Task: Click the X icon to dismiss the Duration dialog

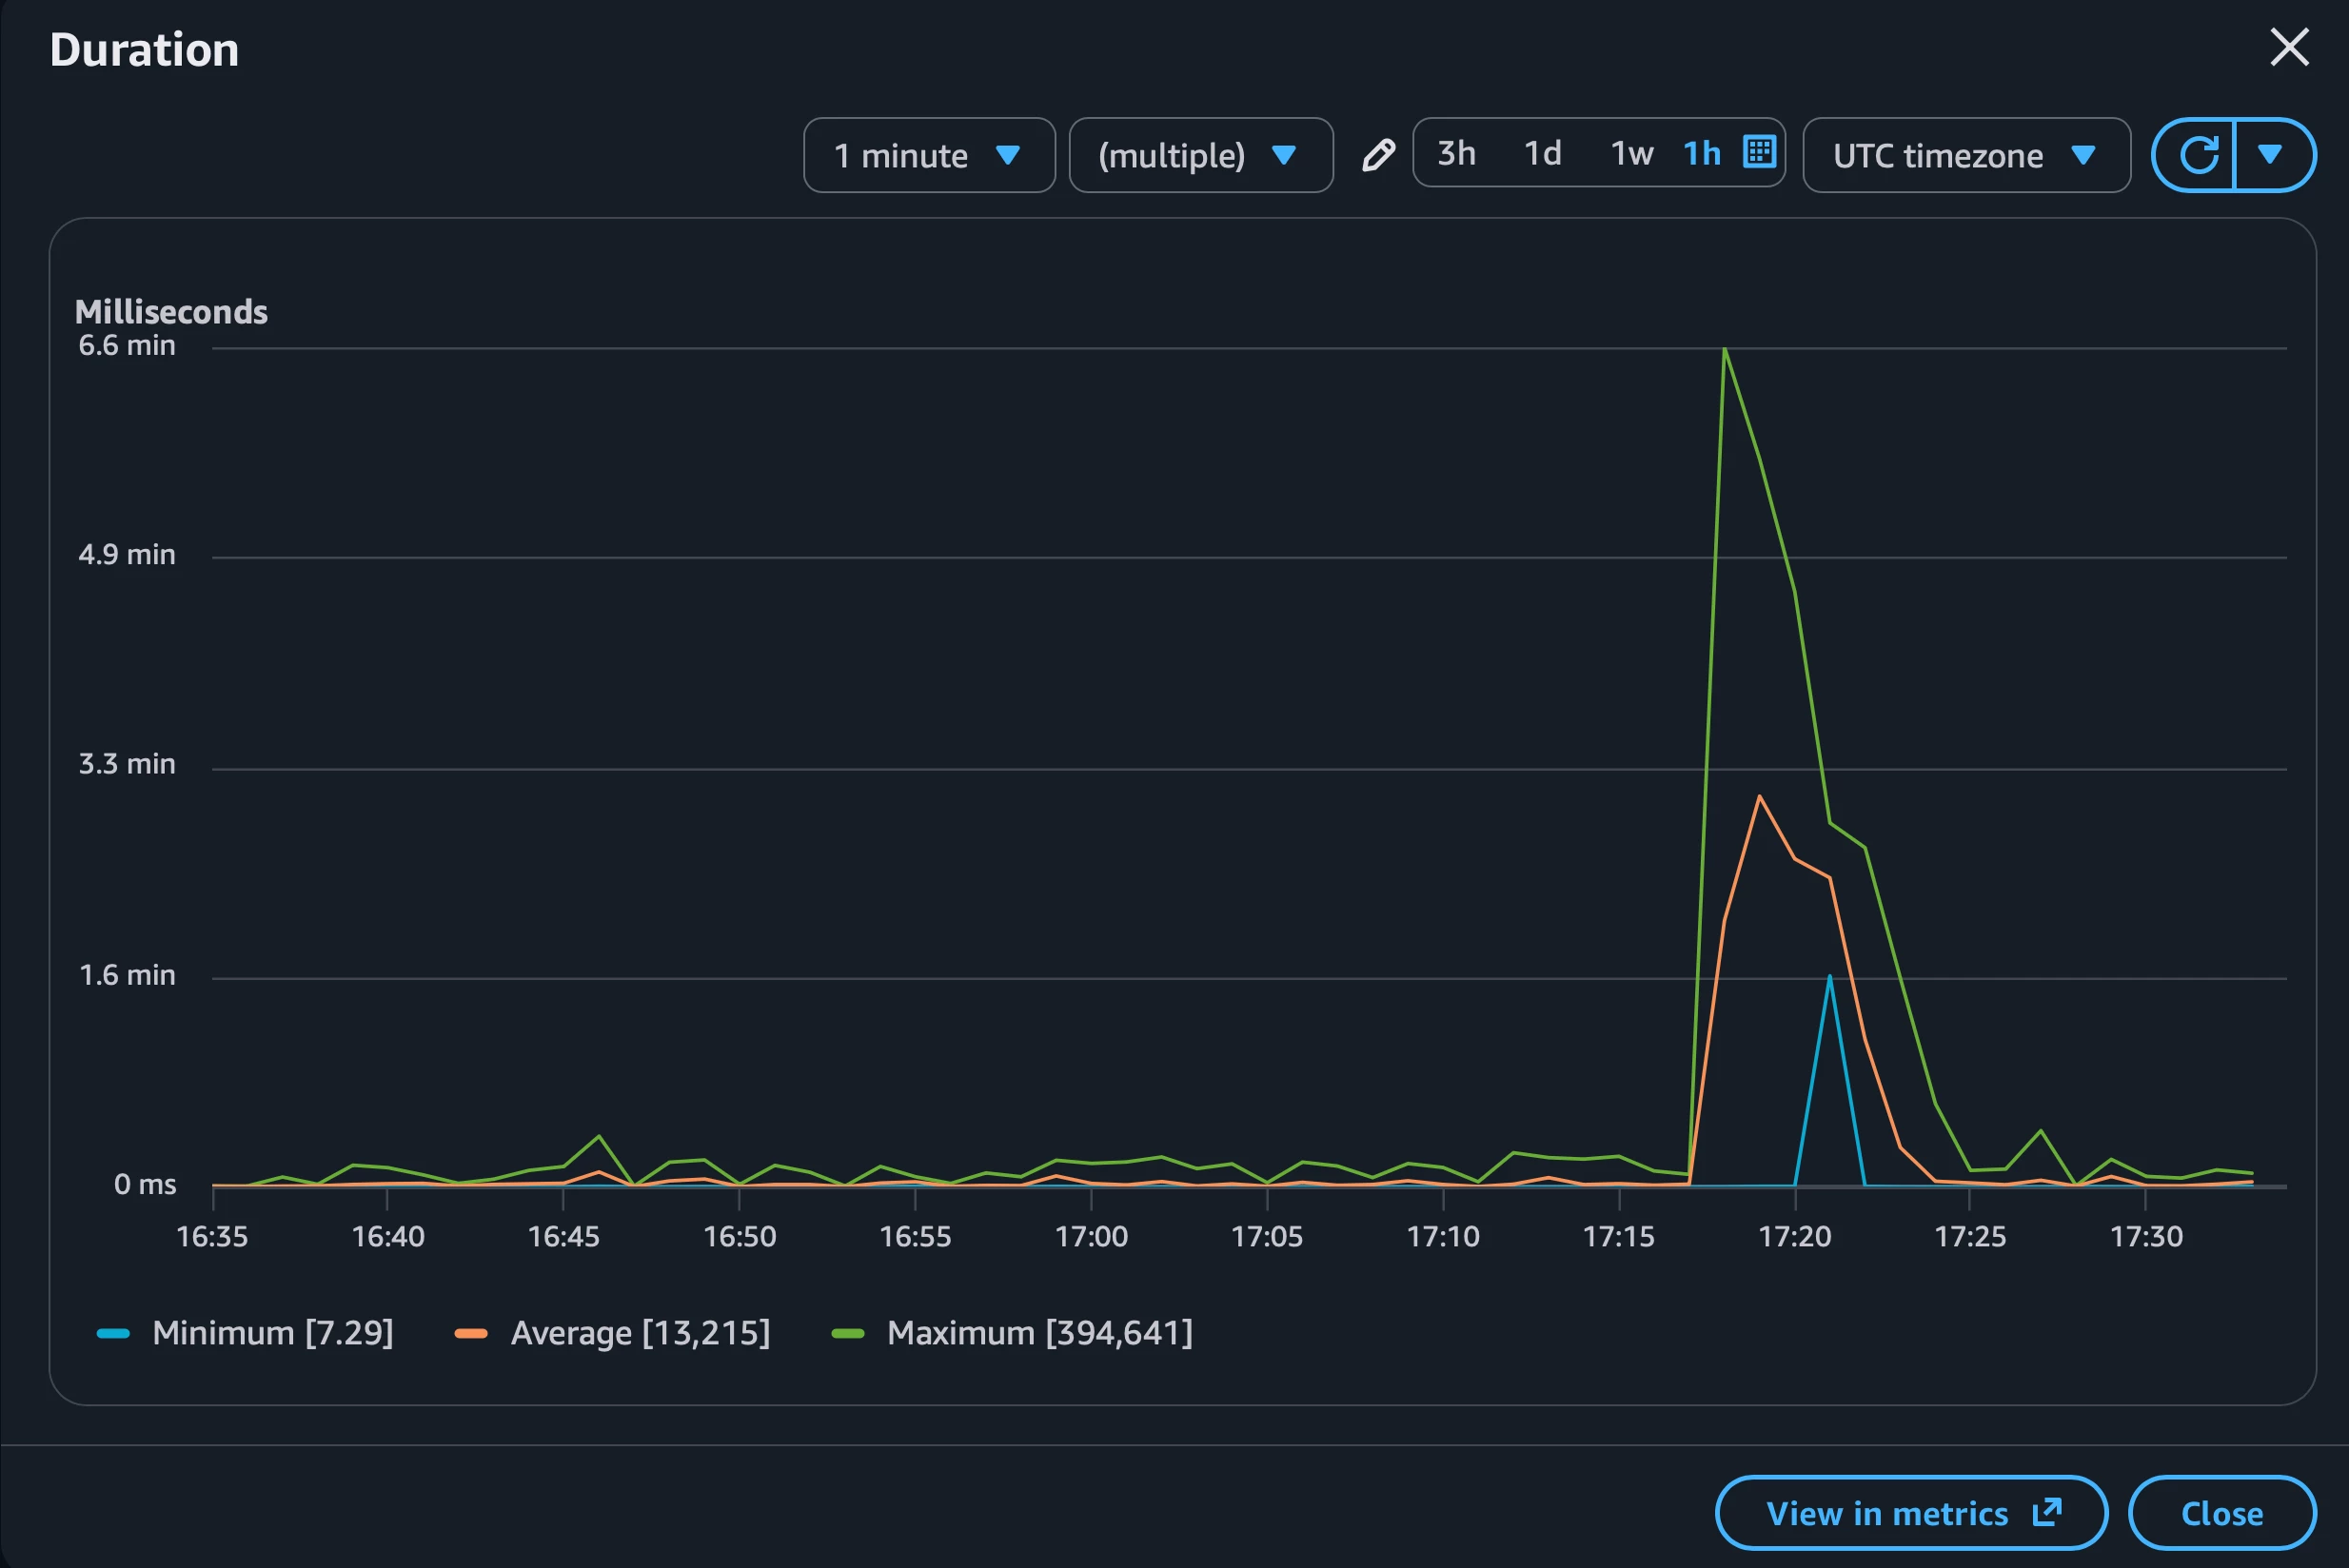Action: (2288, 47)
